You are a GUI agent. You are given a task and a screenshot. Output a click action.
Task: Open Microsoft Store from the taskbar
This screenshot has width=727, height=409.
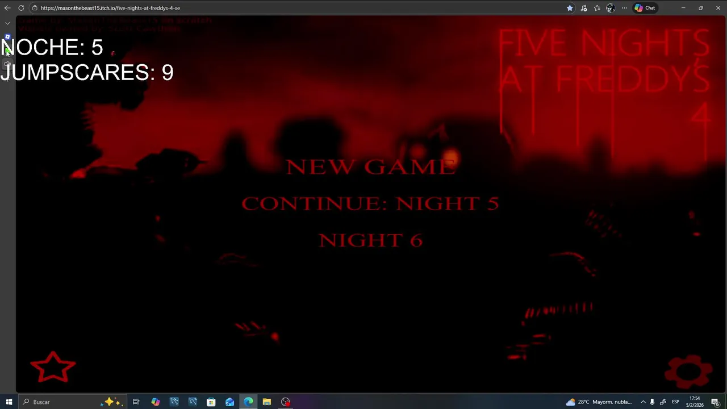tap(211, 402)
